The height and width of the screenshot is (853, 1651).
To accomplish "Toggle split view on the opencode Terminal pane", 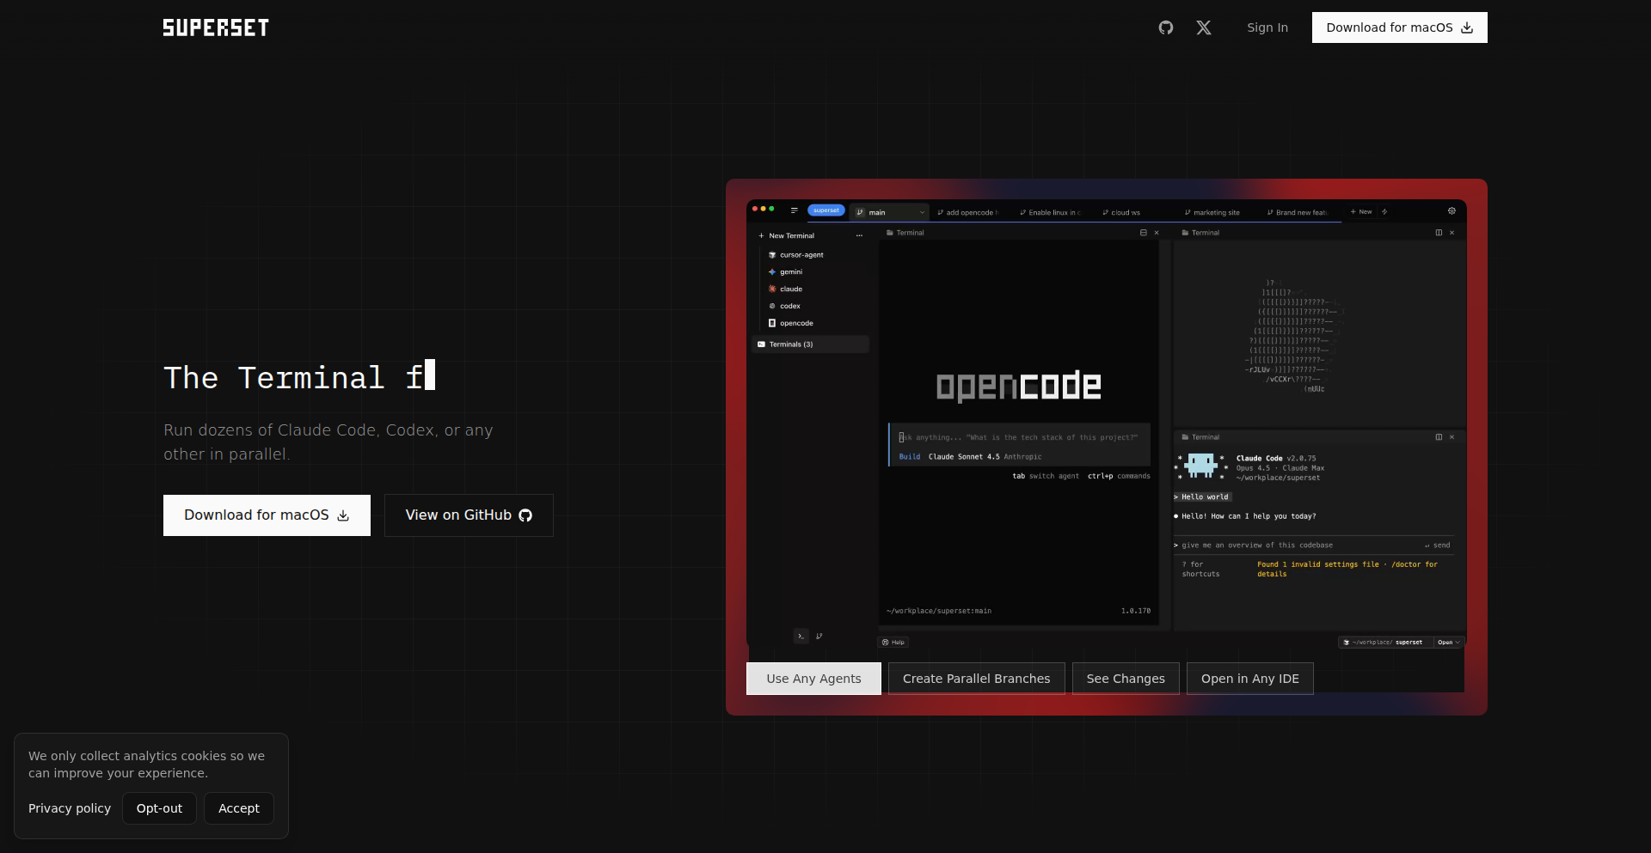I will tap(1143, 233).
